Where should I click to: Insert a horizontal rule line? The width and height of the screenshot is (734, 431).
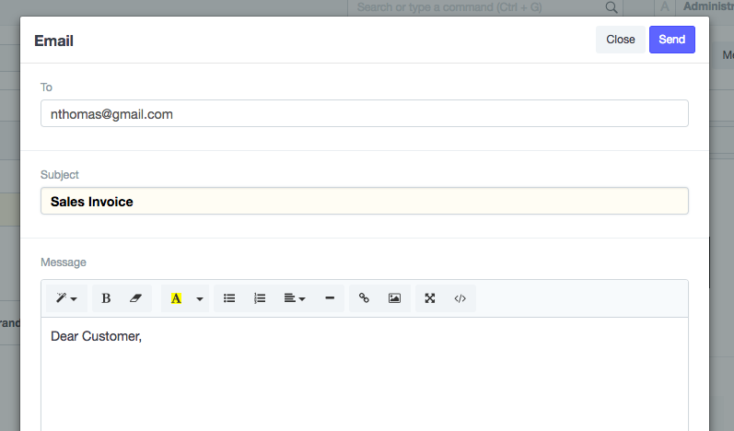pos(330,298)
